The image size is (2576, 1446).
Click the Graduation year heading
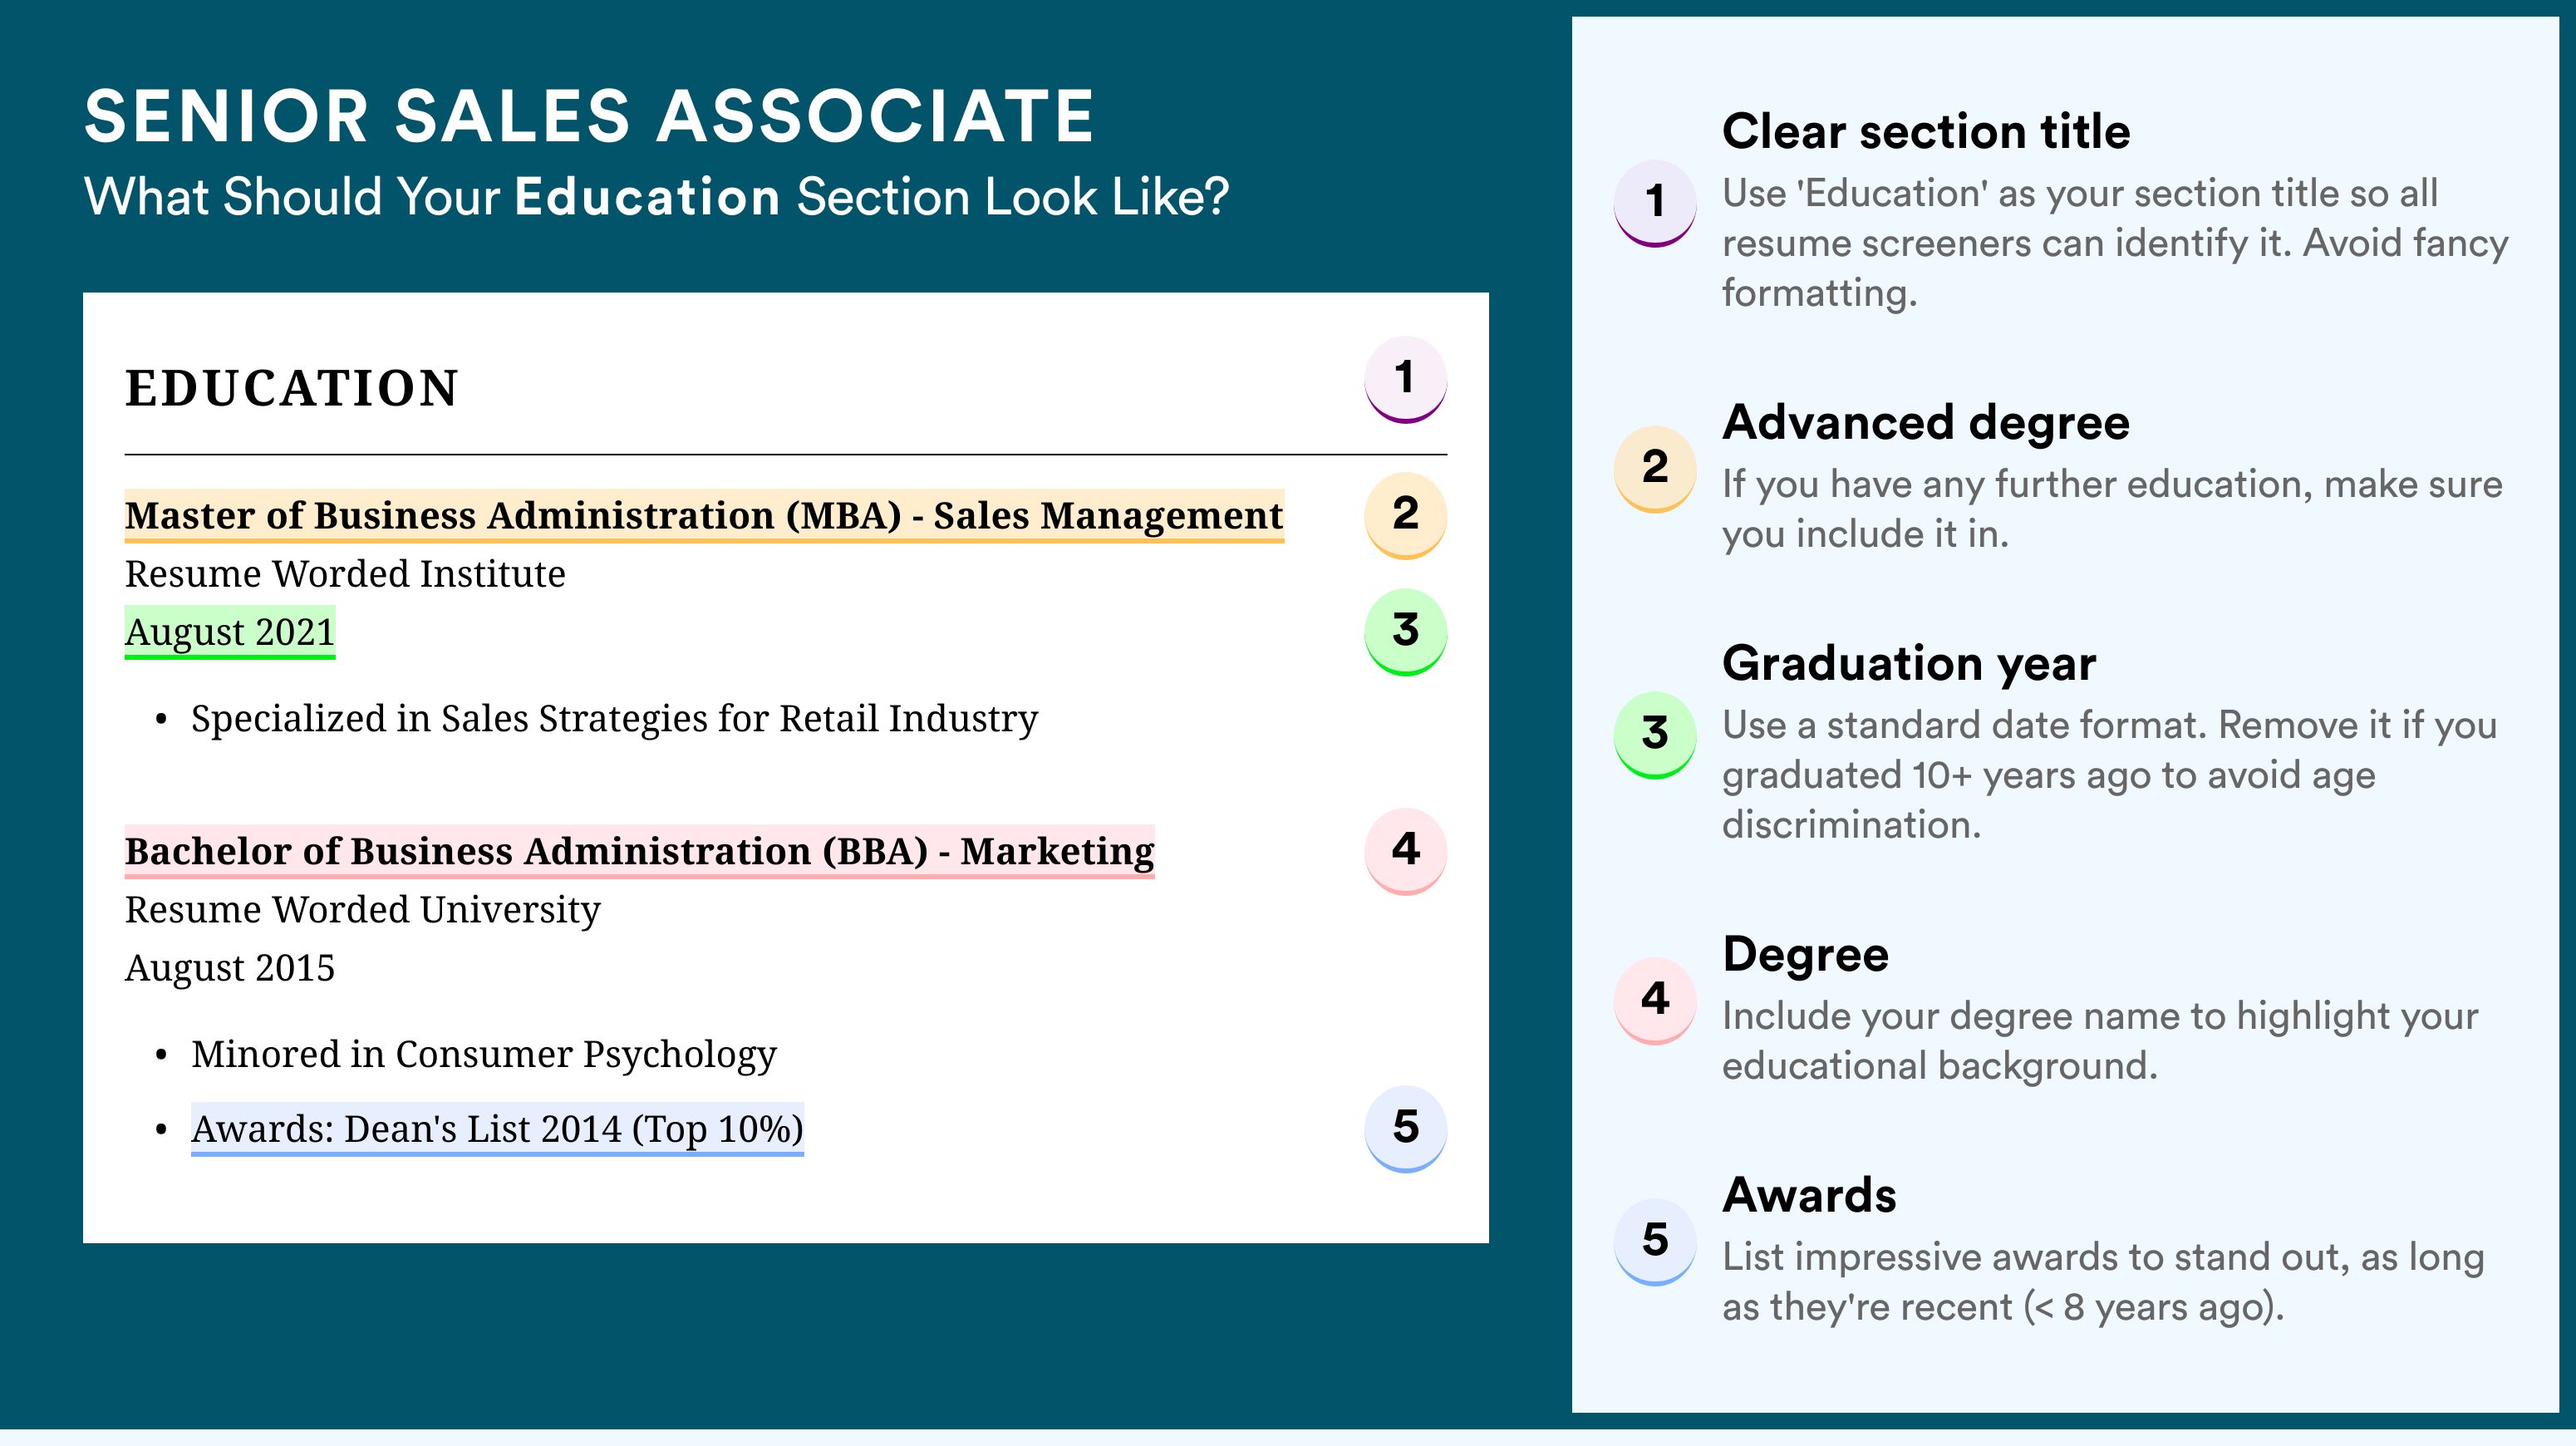pyautogui.click(x=1908, y=663)
